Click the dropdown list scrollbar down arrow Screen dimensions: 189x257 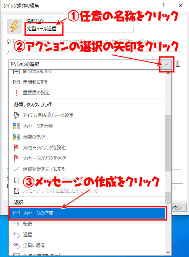(x=168, y=252)
